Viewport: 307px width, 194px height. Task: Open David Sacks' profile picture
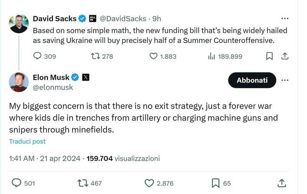pyautogui.click(x=19, y=24)
